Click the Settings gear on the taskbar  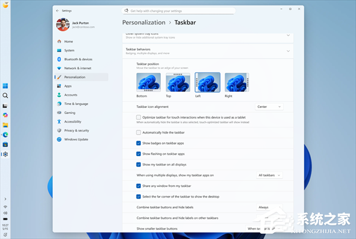[x=5, y=154]
